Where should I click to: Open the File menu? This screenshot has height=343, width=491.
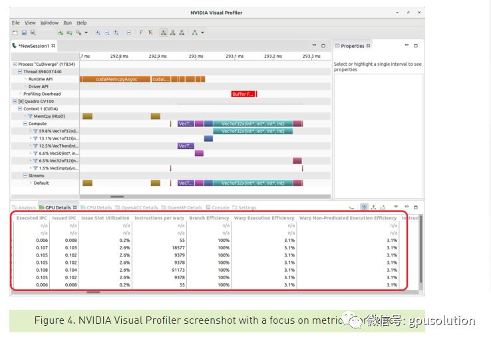pos(16,23)
